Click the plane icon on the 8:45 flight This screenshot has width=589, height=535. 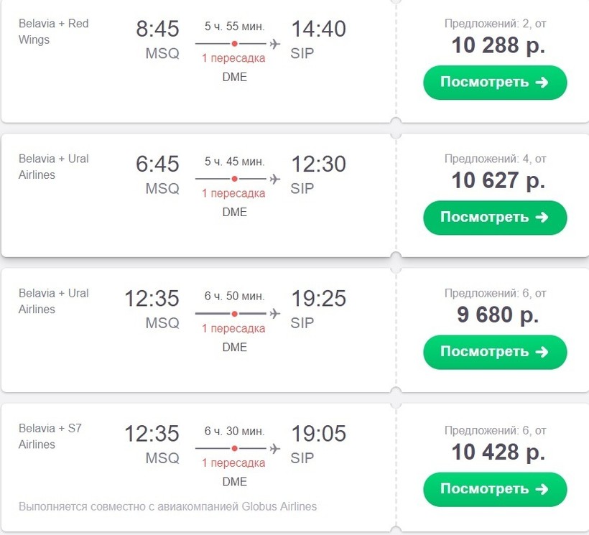point(274,44)
